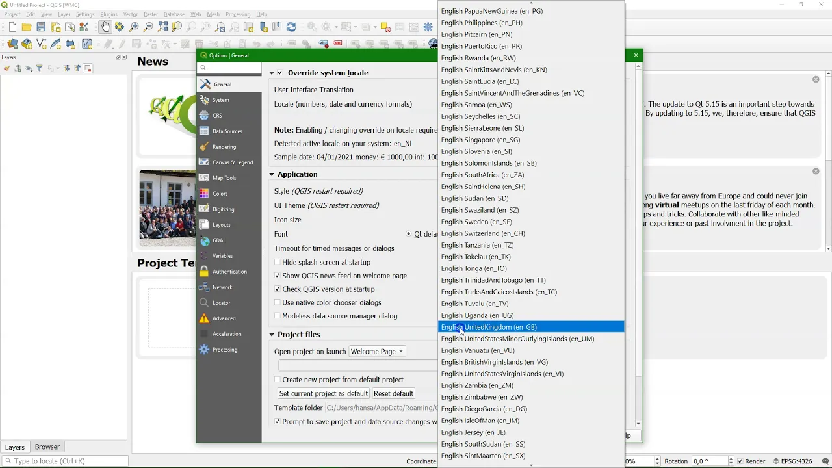The image size is (832, 468).
Task: Click the Rotation value field
Action: pos(709,461)
